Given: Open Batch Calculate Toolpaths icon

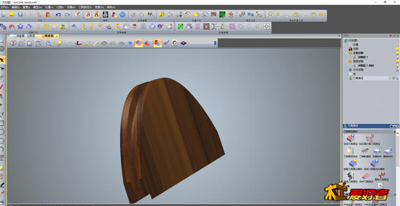Looking at the screenshot, I should coord(370,138).
